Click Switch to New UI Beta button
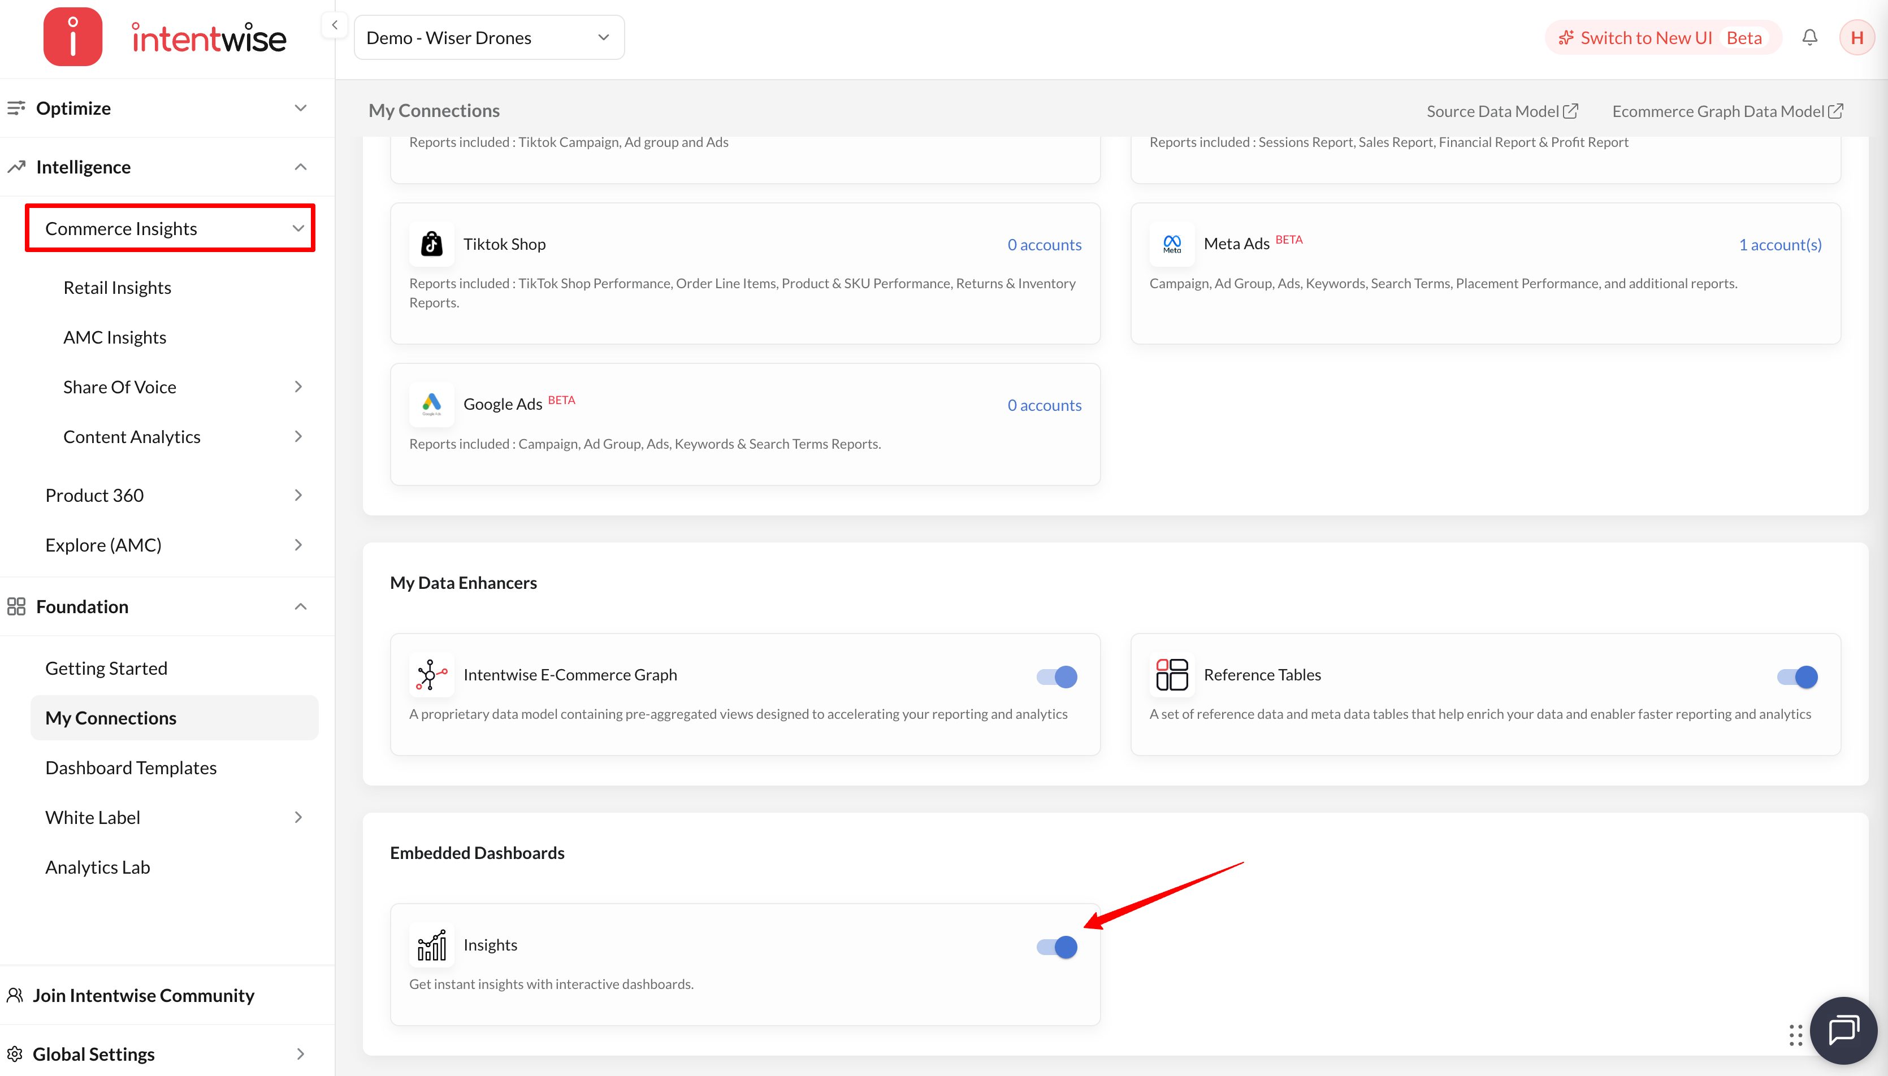 click(x=1662, y=38)
